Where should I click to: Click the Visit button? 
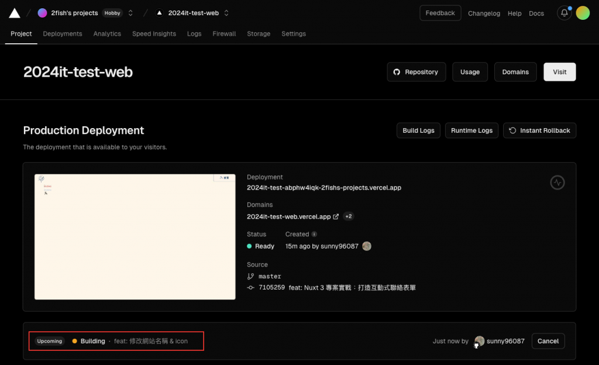tap(560, 72)
